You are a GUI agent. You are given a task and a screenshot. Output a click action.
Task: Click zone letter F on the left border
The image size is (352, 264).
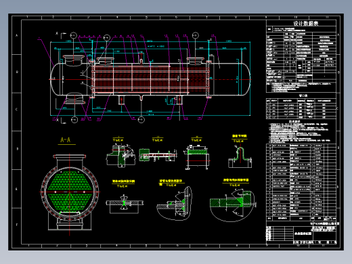pyautogui.click(x=16, y=225)
